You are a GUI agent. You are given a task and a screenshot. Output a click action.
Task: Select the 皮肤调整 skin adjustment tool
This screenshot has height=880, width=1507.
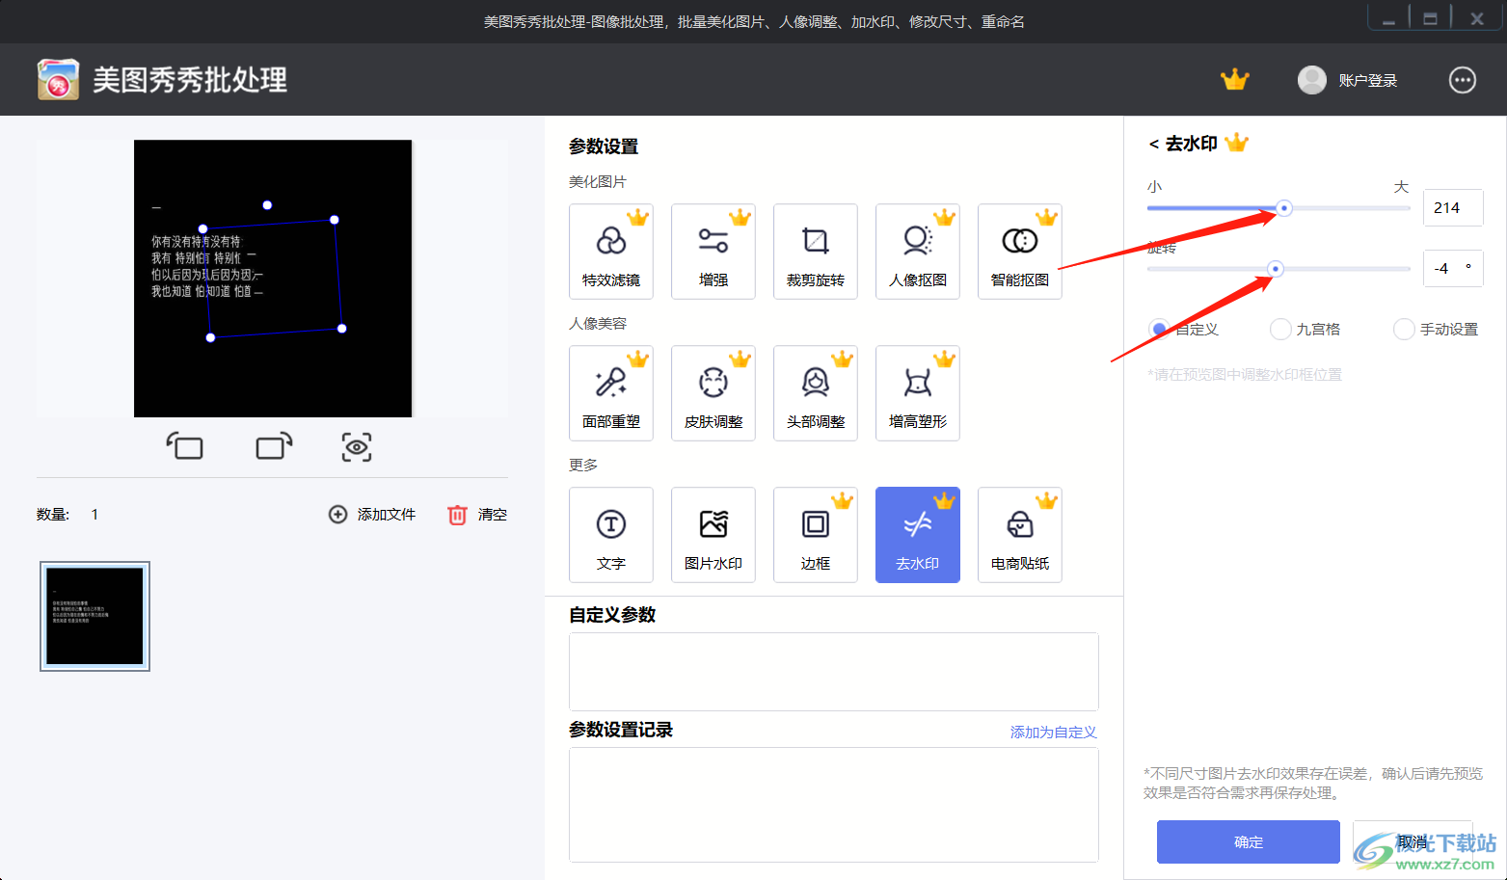pyautogui.click(x=713, y=393)
